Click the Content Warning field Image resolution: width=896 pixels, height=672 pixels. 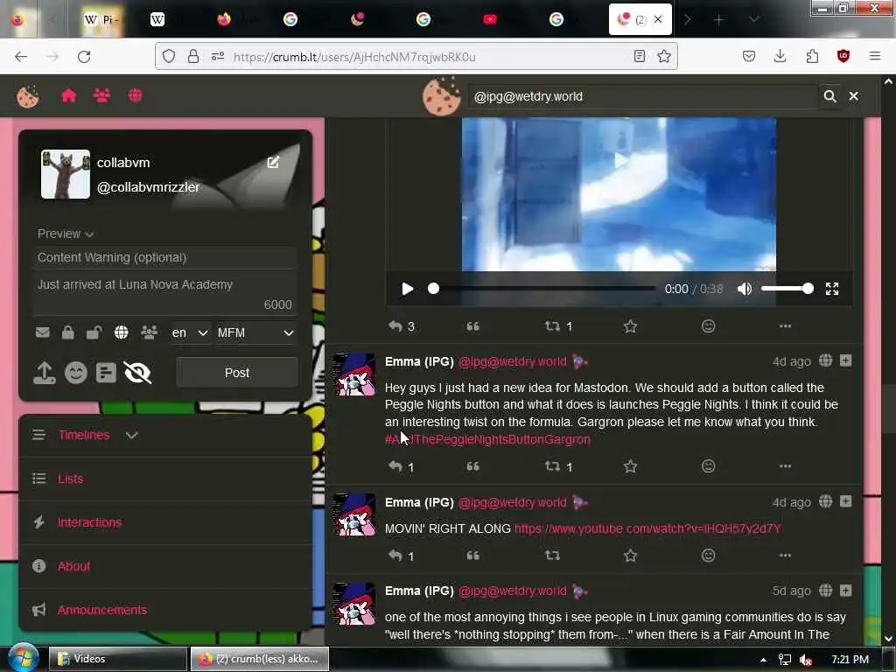pos(165,258)
